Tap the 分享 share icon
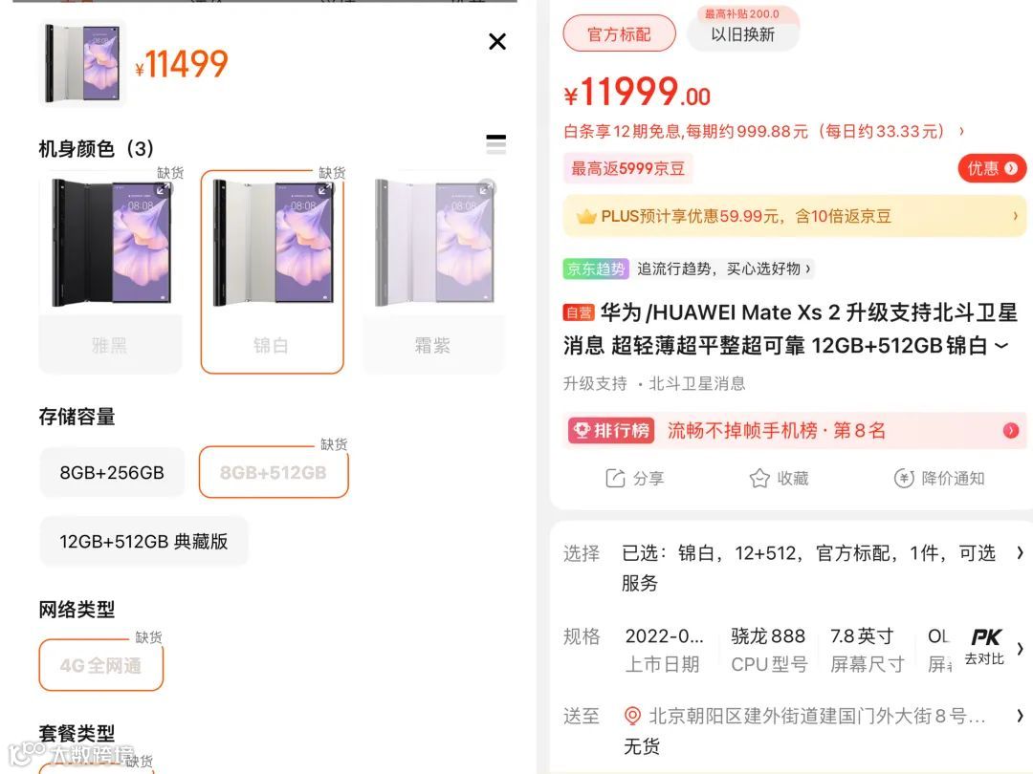This screenshot has height=774, width=1033. point(615,478)
